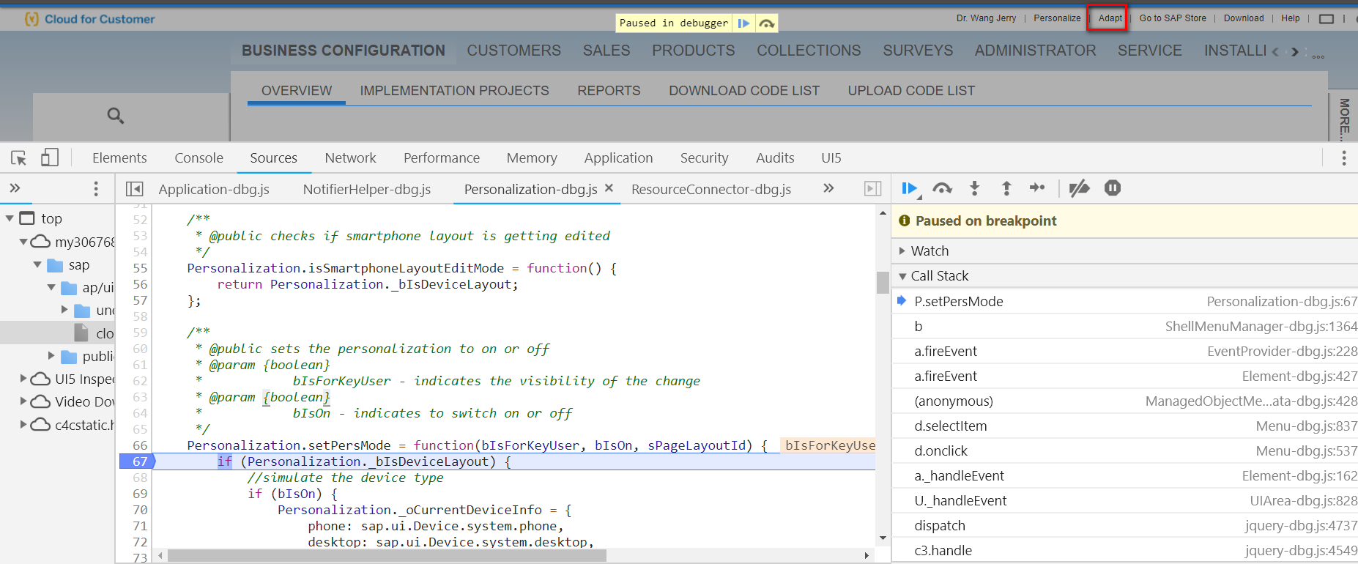The image size is (1358, 564).
Task: Click the code editor horizontal scrollbar
Action: tap(387, 556)
